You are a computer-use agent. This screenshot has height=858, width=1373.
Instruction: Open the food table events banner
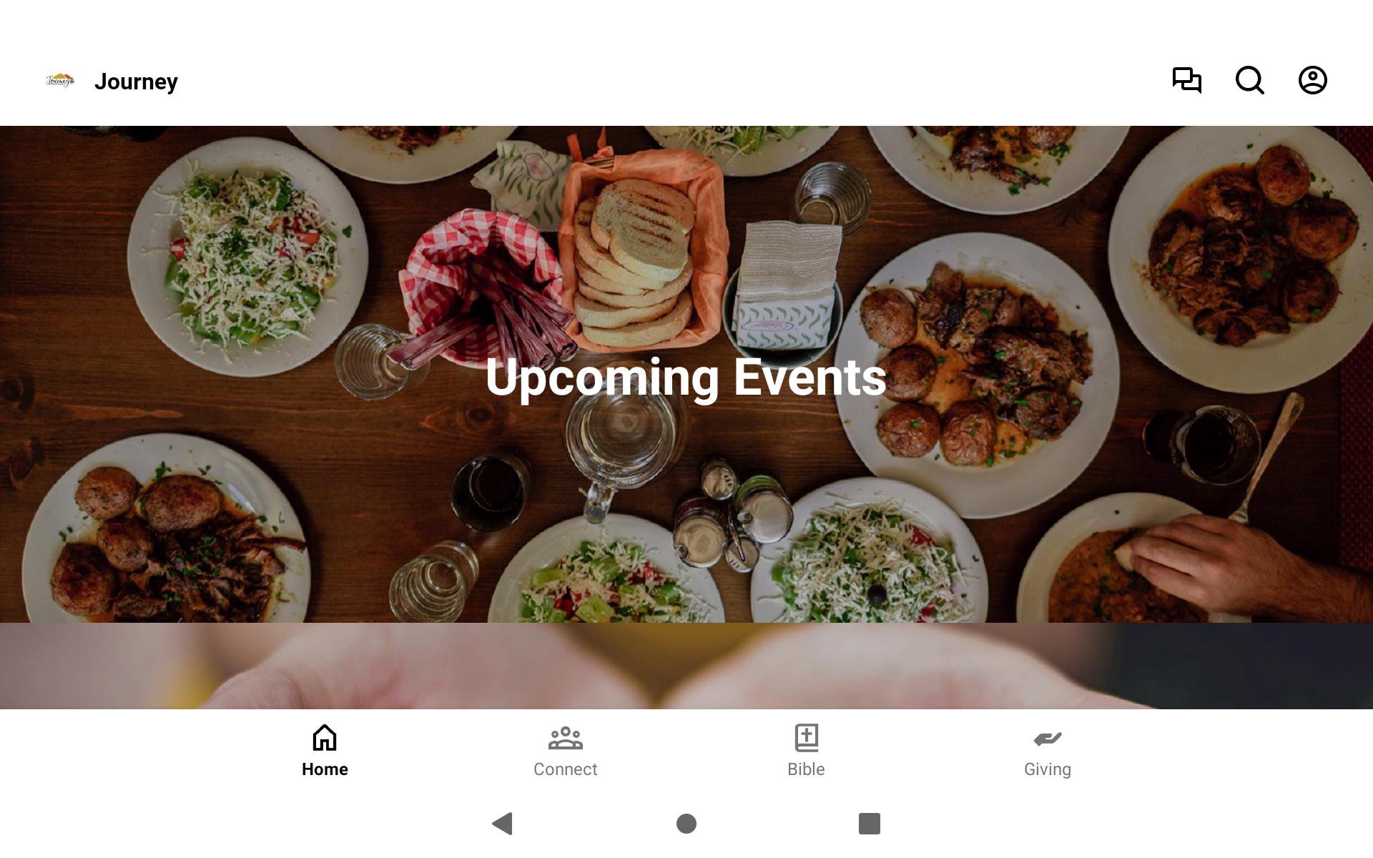click(x=686, y=374)
